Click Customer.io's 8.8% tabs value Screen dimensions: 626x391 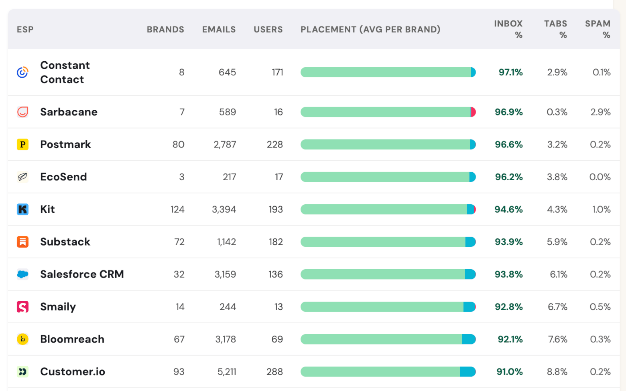[x=557, y=371]
